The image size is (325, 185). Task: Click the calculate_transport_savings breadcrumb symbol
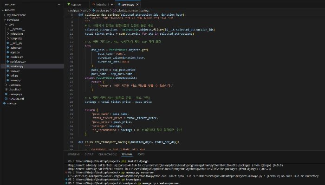click(x=133, y=10)
